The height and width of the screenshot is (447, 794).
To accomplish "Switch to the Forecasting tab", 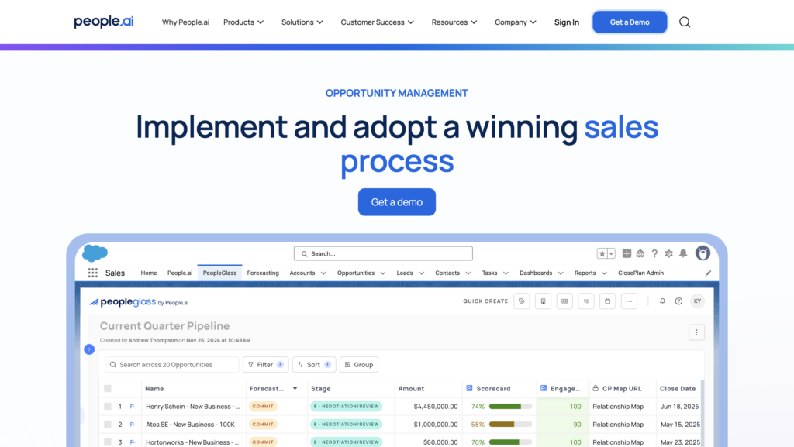I will tap(263, 273).
